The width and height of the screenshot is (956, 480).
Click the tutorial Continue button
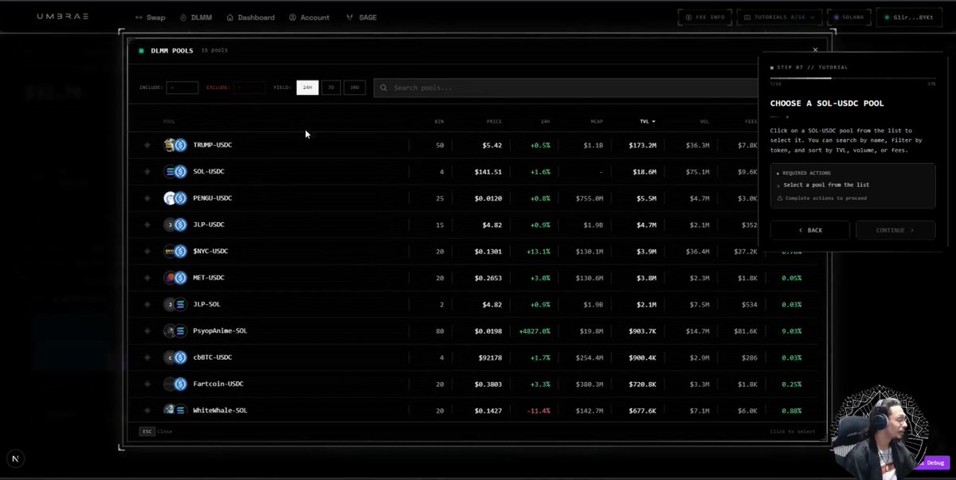click(x=895, y=230)
